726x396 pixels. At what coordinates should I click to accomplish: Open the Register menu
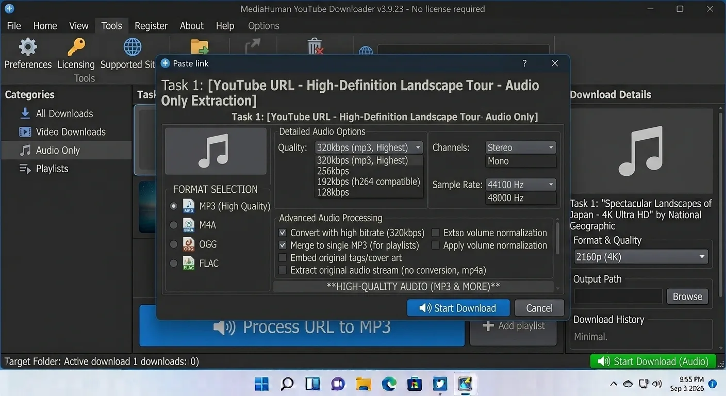coord(151,26)
